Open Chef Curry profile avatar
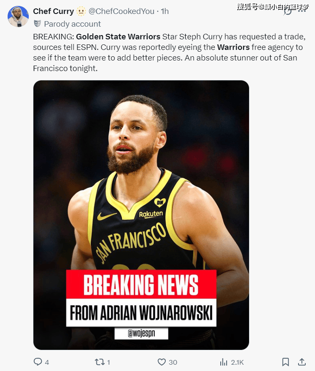Image resolution: width=315 pixels, height=371 pixels. click(18, 16)
